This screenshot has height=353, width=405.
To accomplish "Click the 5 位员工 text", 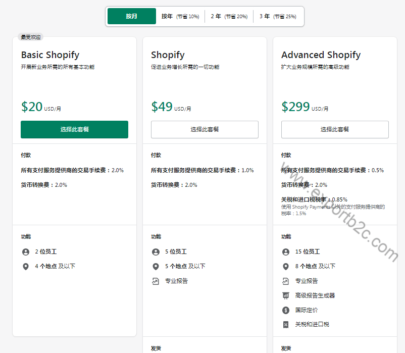I will point(176,252).
